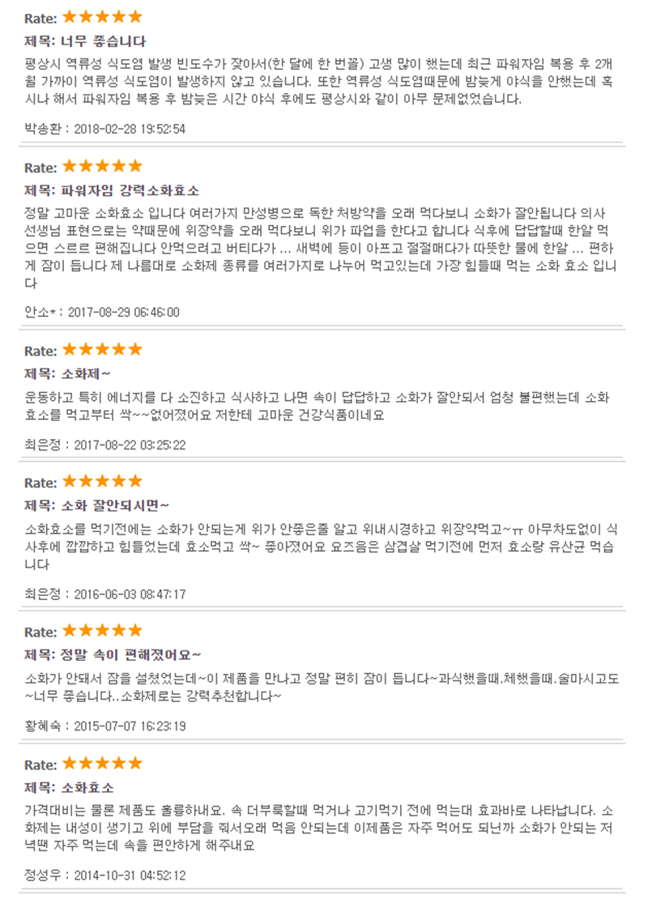The width and height of the screenshot is (648, 899).
Task: Click the third star above '파워자임 강력소화효소'
Action: (x=102, y=166)
